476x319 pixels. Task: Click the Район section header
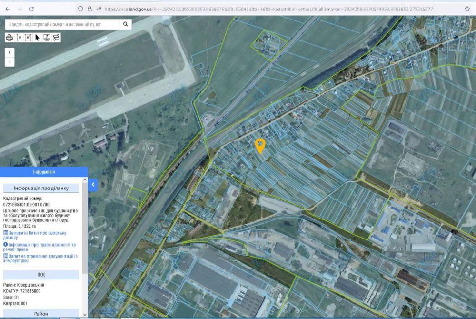[41, 314]
